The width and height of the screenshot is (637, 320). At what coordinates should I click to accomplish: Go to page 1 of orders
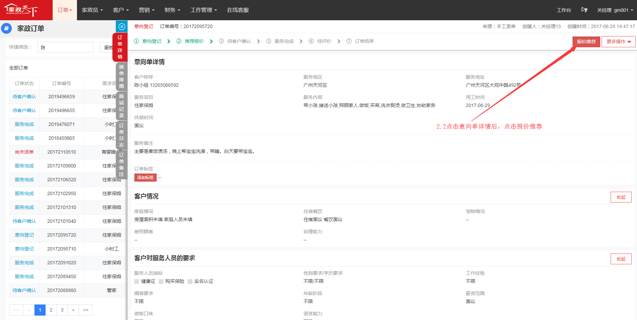click(x=40, y=310)
